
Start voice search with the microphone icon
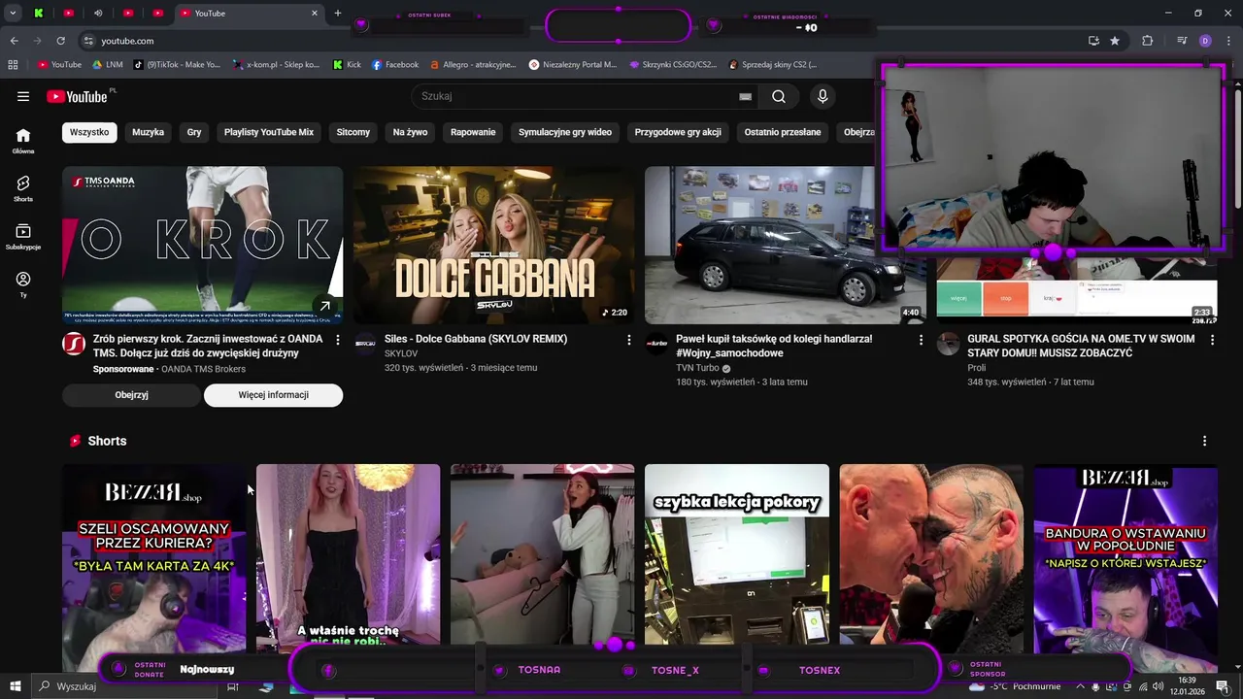click(823, 96)
